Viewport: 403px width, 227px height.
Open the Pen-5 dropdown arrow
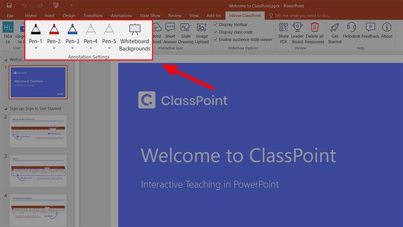[x=109, y=48]
